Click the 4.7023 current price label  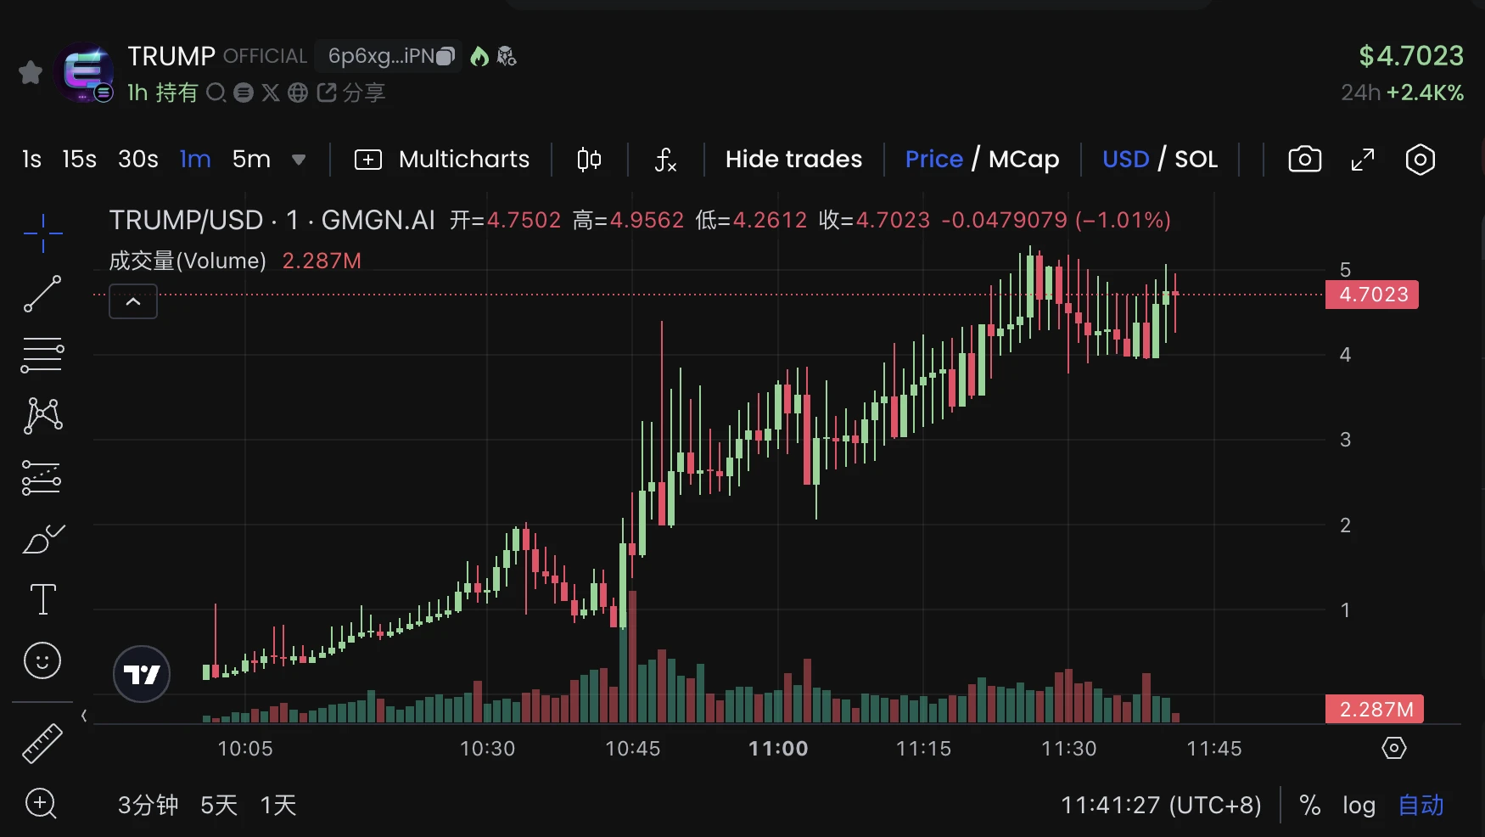[x=1372, y=295]
